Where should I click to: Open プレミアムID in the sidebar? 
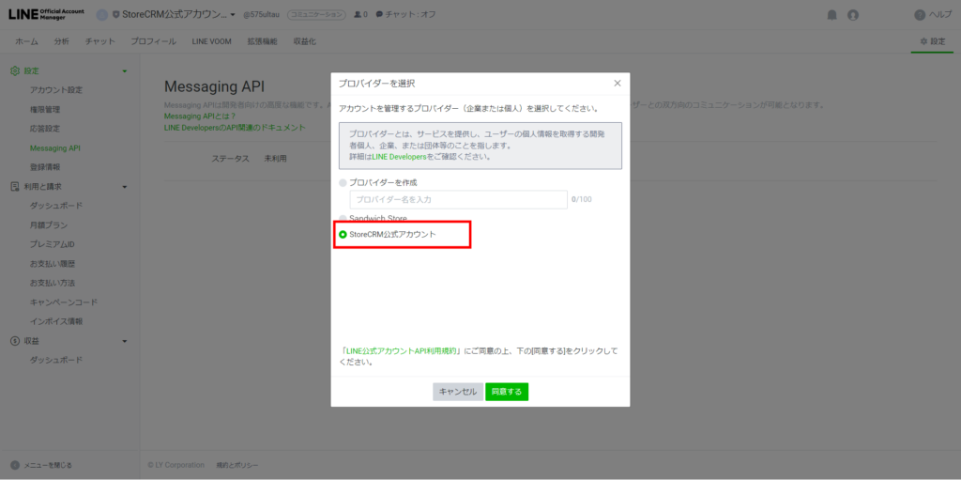click(x=53, y=244)
